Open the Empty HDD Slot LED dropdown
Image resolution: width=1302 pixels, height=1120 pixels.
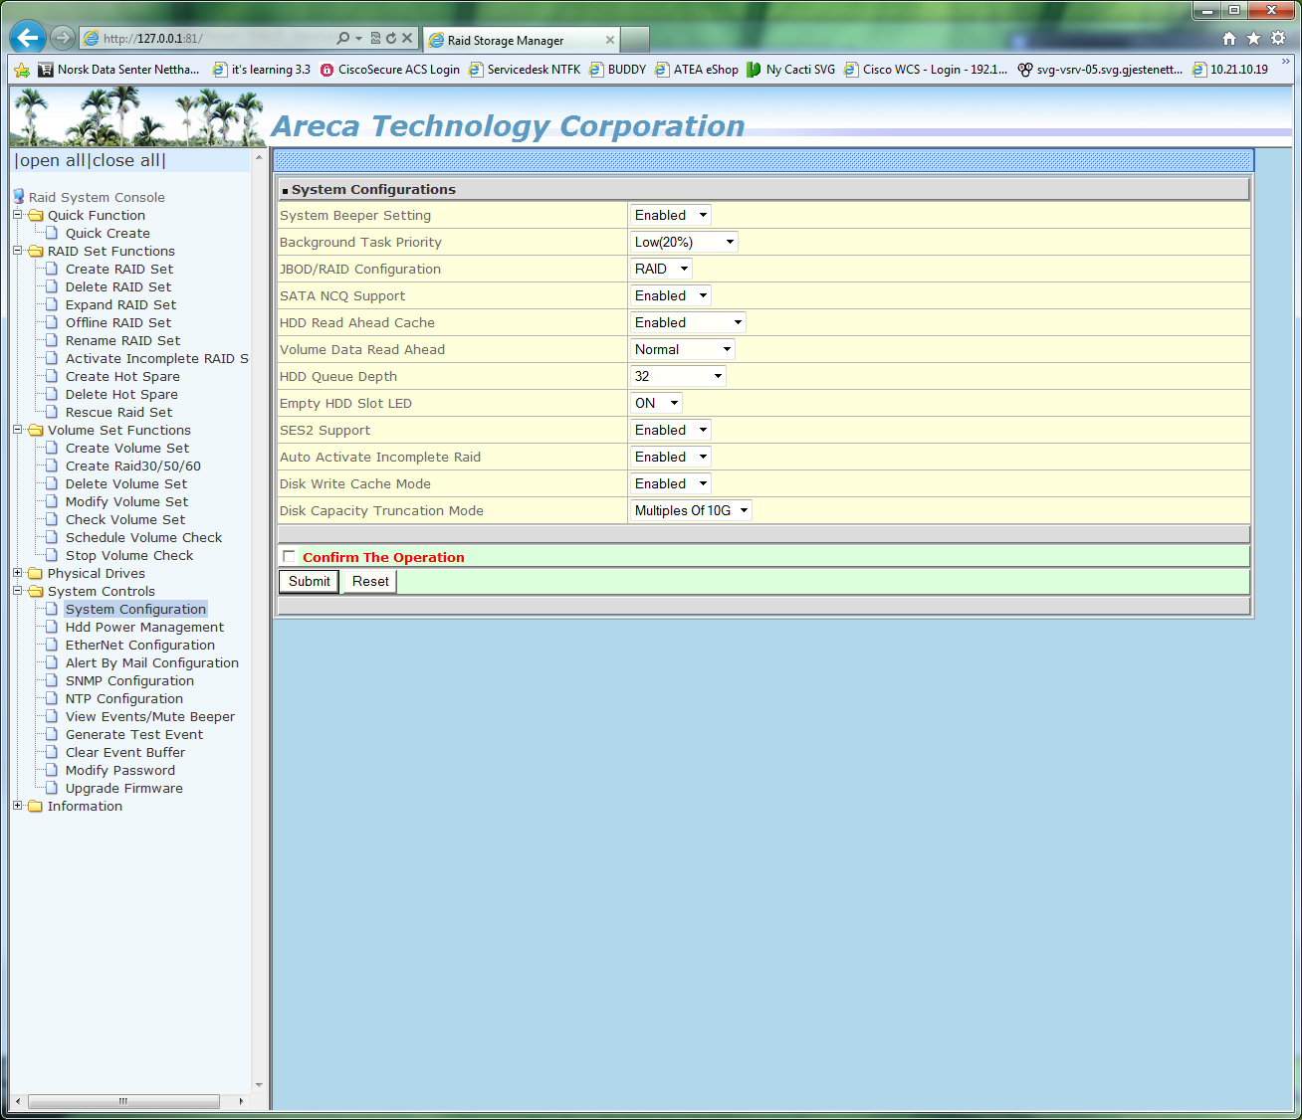point(657,403)
